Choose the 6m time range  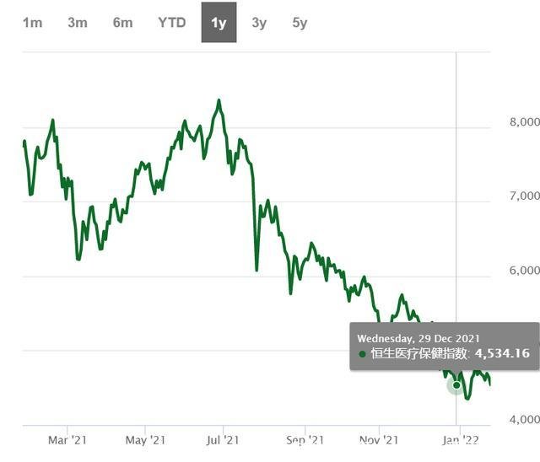[x=122, y=23]
